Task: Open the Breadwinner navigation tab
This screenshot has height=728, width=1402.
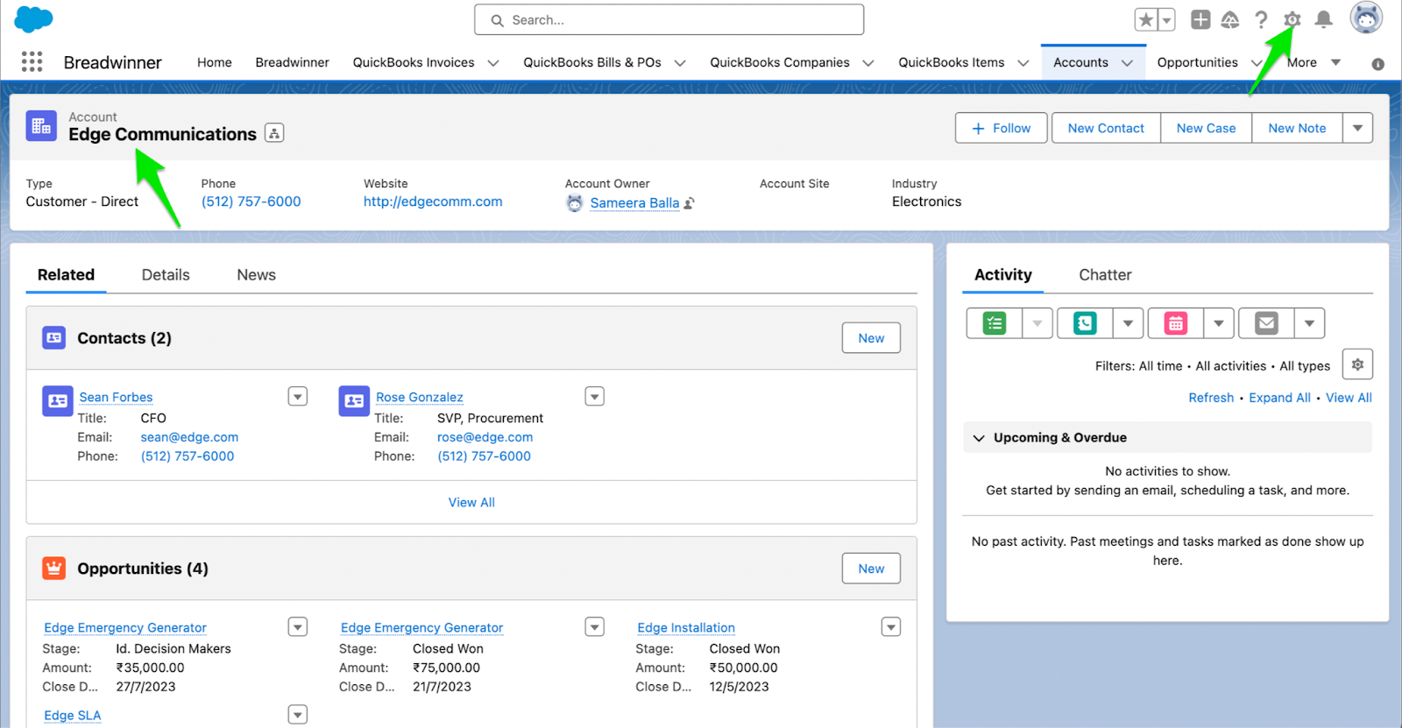Action: point(292,62)
